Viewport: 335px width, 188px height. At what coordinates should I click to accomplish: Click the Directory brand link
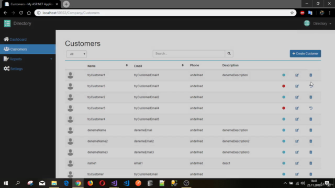[22, 23]
